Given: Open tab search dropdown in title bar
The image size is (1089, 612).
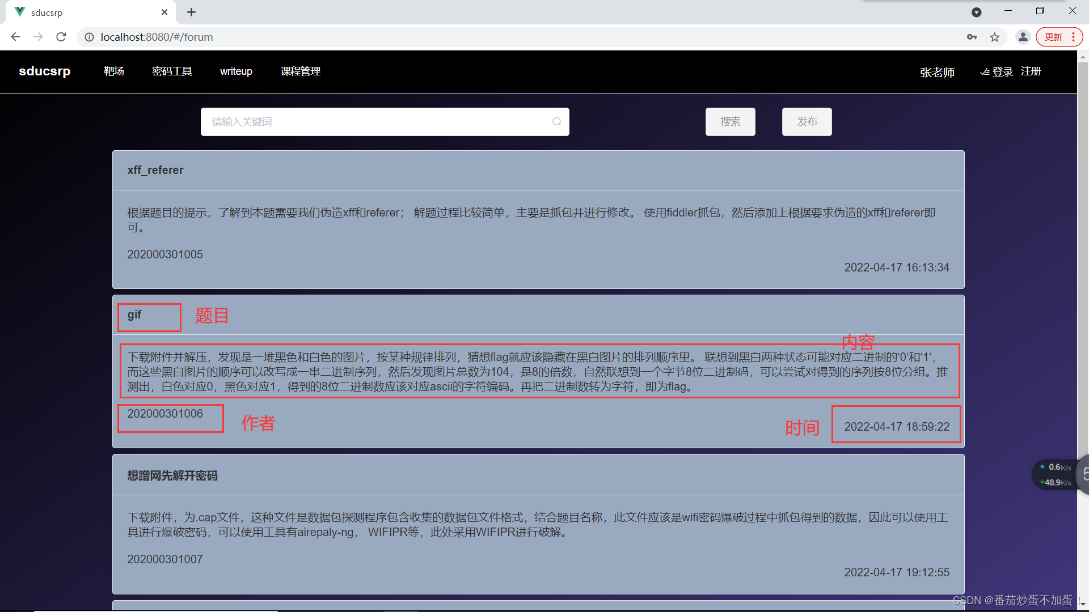Looking at the screenshot, I should point(976,12).
